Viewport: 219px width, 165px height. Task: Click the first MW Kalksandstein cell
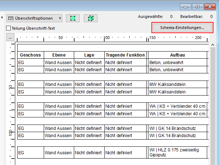pos(177,84)
